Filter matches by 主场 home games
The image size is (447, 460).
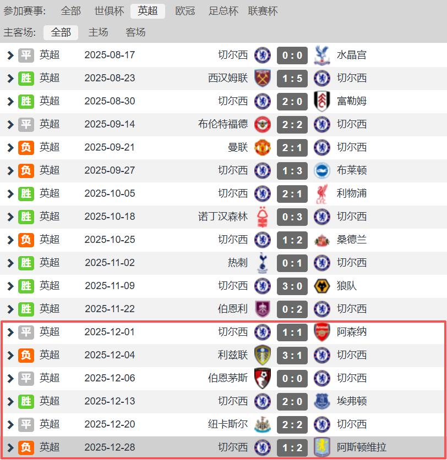click(98, 32)
